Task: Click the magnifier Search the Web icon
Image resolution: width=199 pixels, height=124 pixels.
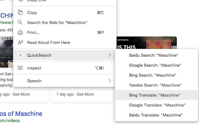Action: [x=21, y=23]
